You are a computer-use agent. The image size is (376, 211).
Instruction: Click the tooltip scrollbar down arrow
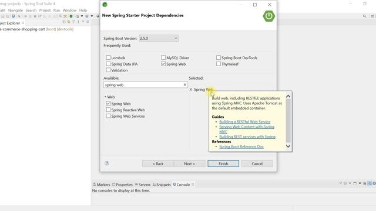(x=288, y=146)
